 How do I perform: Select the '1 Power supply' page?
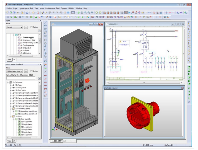27,37
